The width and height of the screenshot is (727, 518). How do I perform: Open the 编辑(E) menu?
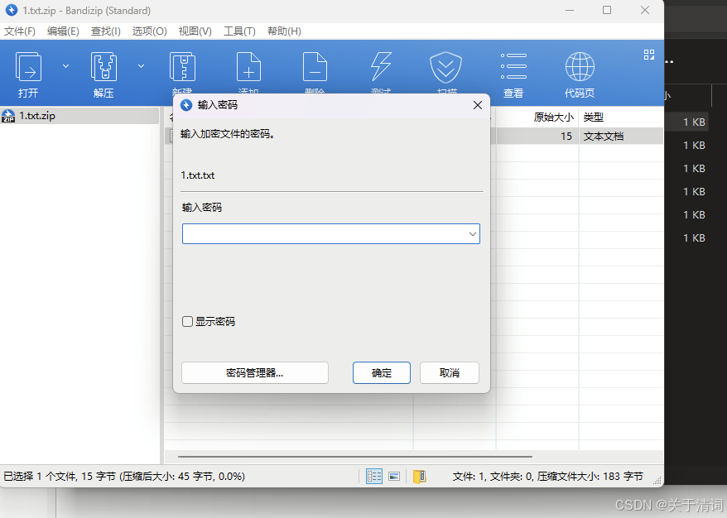(x=63, y=31)
